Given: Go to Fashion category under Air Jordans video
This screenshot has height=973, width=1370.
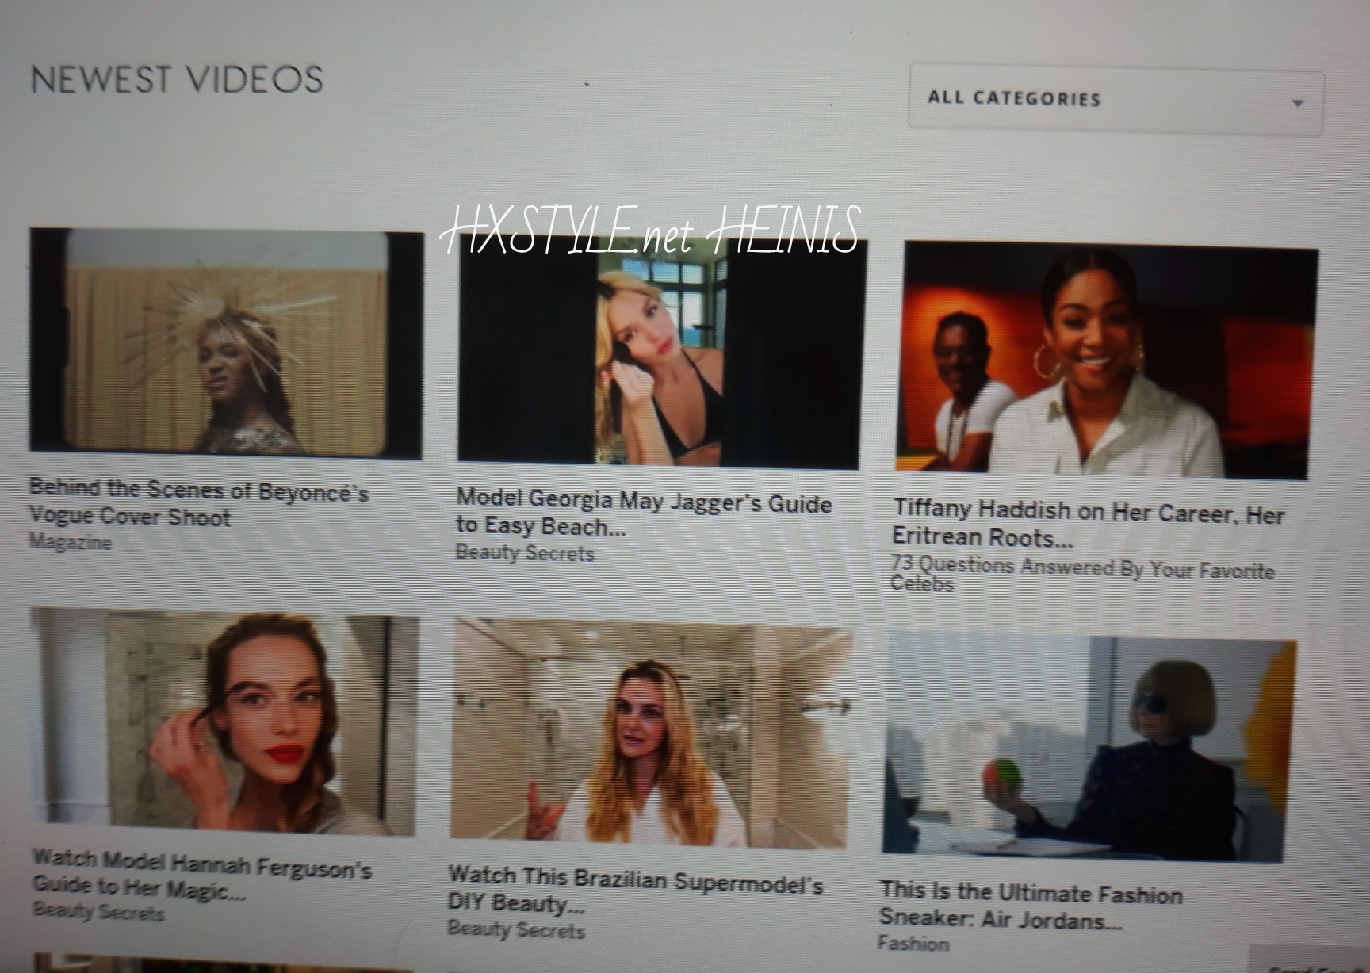Looking at the screenshot, I should coord(913,944).
